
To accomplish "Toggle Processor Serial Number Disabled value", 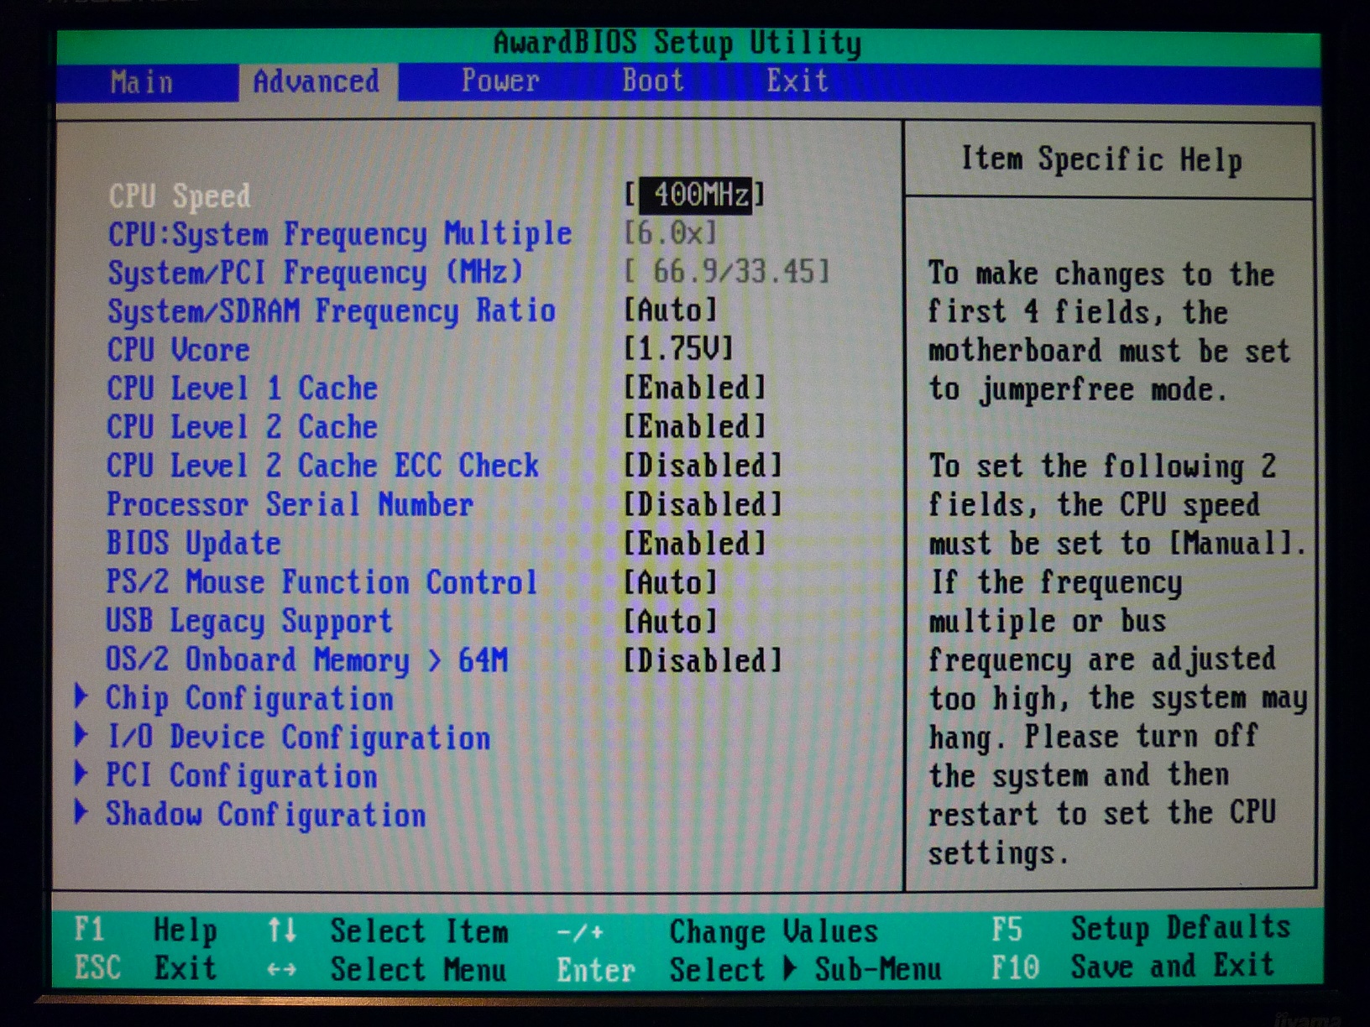I will click(703, 504).
